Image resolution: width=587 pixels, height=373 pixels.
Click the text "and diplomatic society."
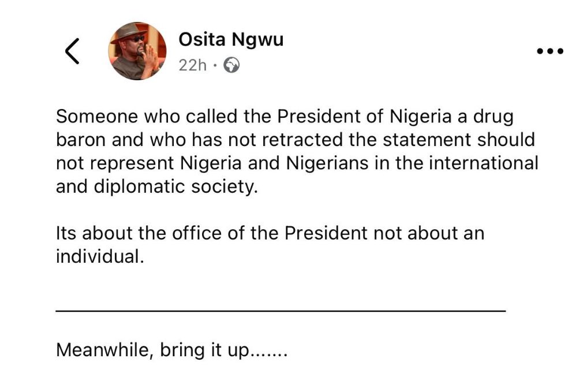[x=156, y=187]
